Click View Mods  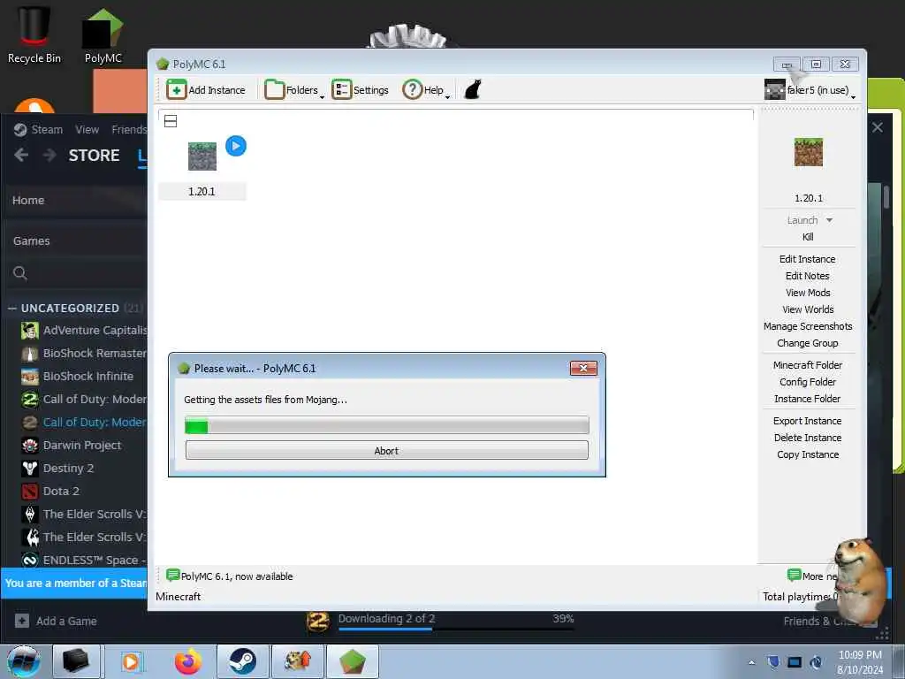(808, 293)
